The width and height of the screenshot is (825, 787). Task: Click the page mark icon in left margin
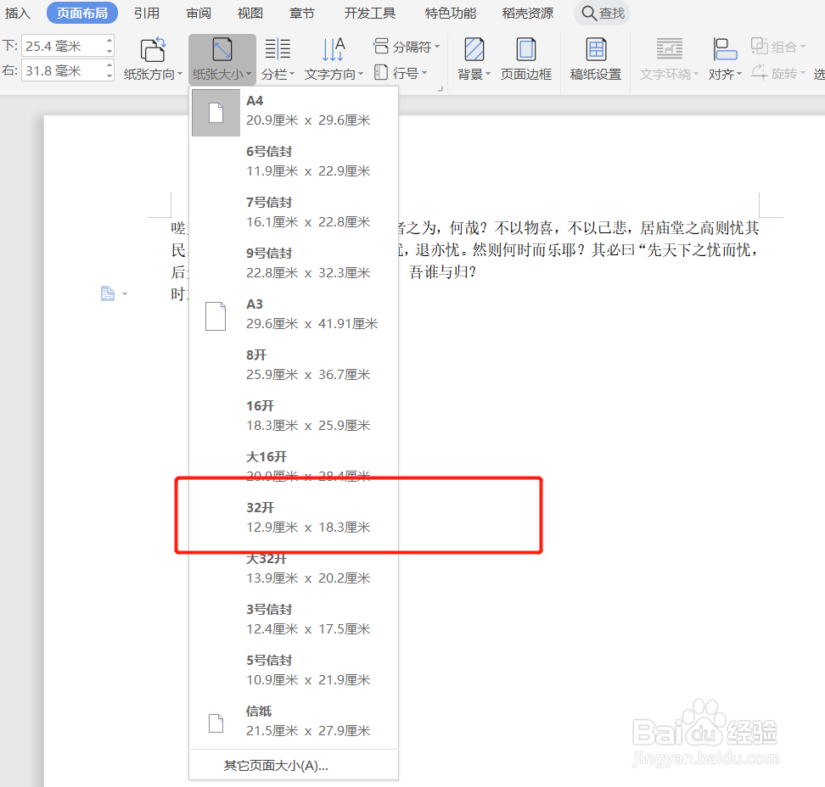108,293
